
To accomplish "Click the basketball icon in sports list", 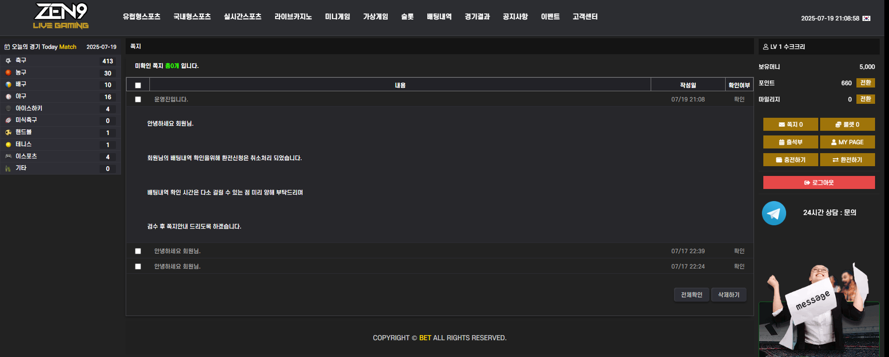I will point(8,73).
